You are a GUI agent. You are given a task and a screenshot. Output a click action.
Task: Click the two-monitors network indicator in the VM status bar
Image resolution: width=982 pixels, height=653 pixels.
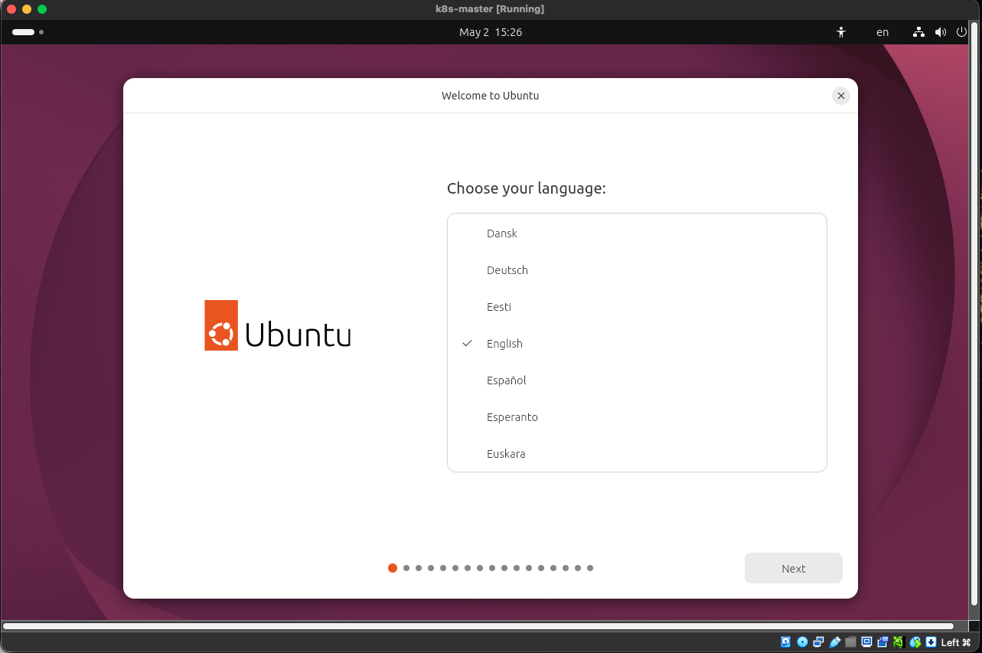(x=818, y=642)
